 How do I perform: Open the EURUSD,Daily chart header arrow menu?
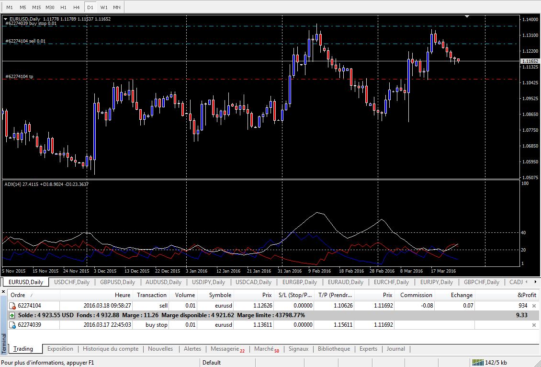[6, 19]
